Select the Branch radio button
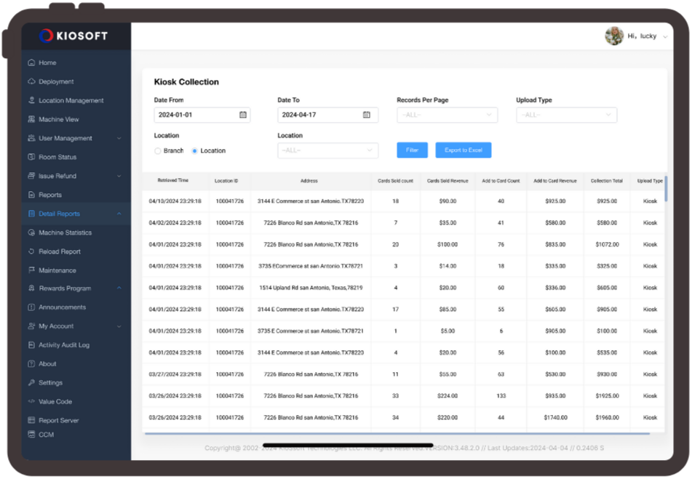The height and width of the screenshot is (479, 692). (x=158, y=151)
